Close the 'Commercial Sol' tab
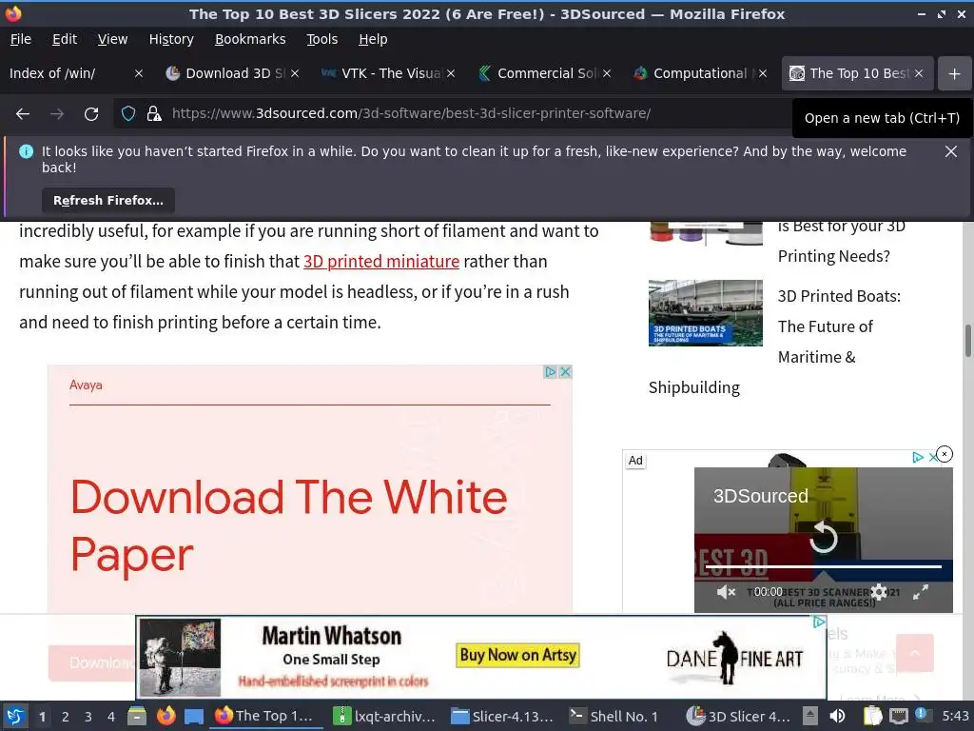Screen dimensions: 974x731 [607, 73]
